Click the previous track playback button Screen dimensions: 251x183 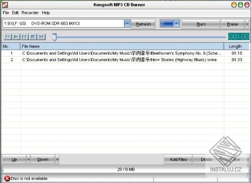[8, 37]
